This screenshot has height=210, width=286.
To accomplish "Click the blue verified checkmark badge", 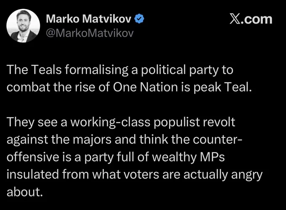I will tap(139, 19).
